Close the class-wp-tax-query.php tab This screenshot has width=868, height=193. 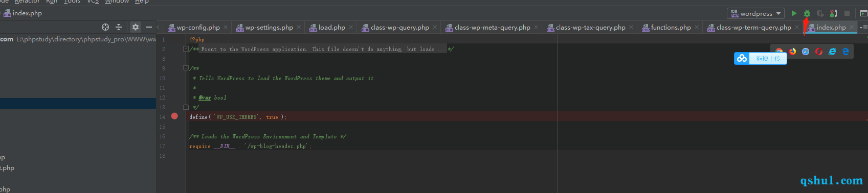point(631,28)
